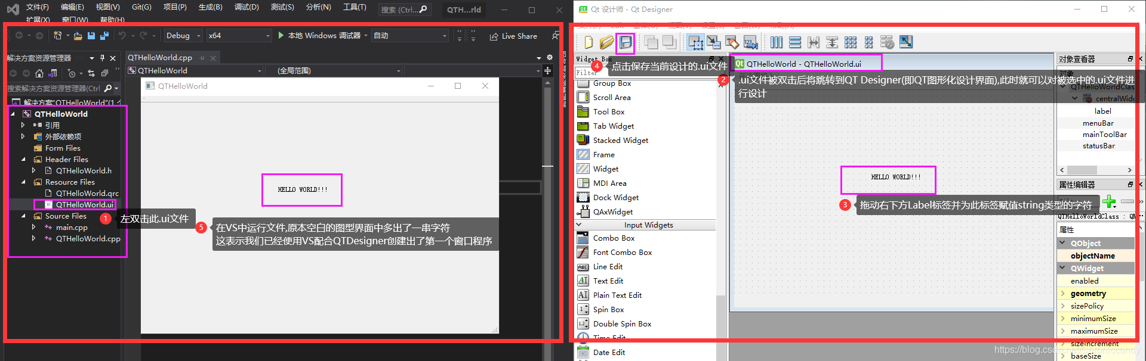
Task: Click Save icon in Qt Designer toolbar
Action: pos(625,42)
